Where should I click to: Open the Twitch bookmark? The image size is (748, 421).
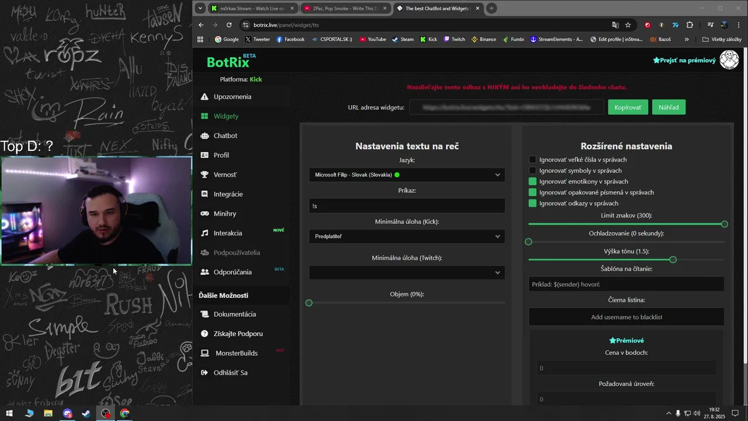point(454,39)
